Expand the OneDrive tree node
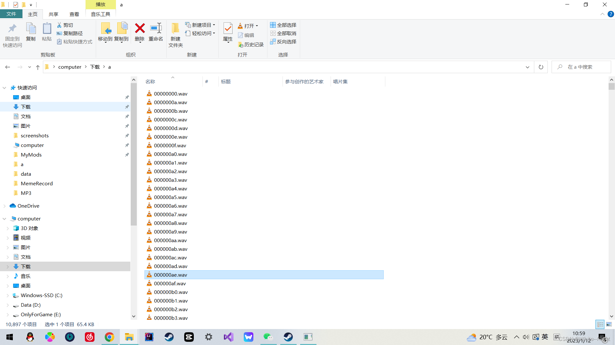The width and height of the screenshot is (615, 345). [4, 206]
